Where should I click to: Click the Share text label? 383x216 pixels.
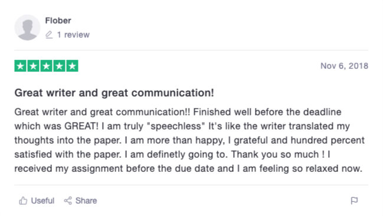tap(86, 201)
